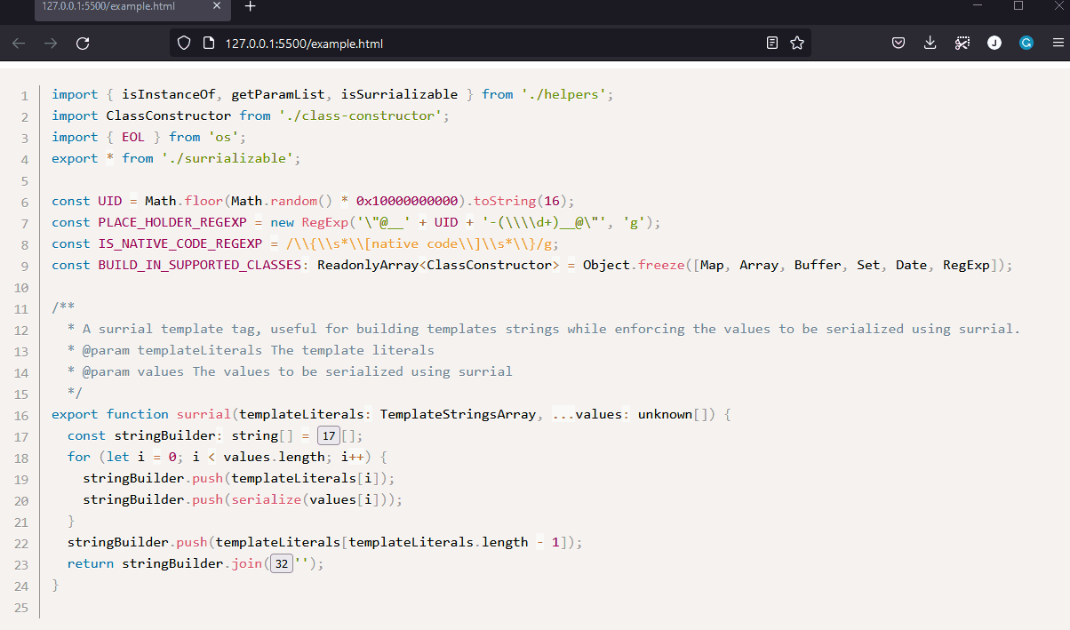Click the back navigation arrow
Image resolution: width=1070 pixels, height=630 pixels.
pos(19,42)
